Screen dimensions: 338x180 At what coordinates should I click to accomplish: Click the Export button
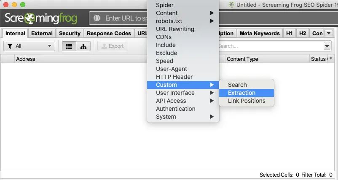click(x=113, y=46)
